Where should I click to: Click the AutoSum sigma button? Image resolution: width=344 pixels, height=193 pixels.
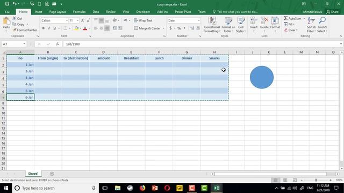pyautogui.click(x=292, y=18)
